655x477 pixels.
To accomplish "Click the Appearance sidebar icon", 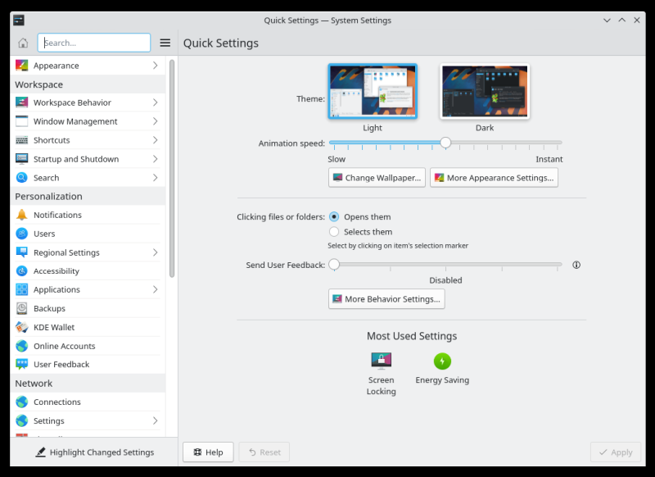I will [x=22, y=66].
